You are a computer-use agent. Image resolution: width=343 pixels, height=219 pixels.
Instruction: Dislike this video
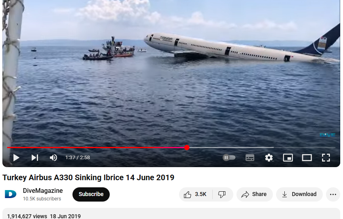click(222, 194)
